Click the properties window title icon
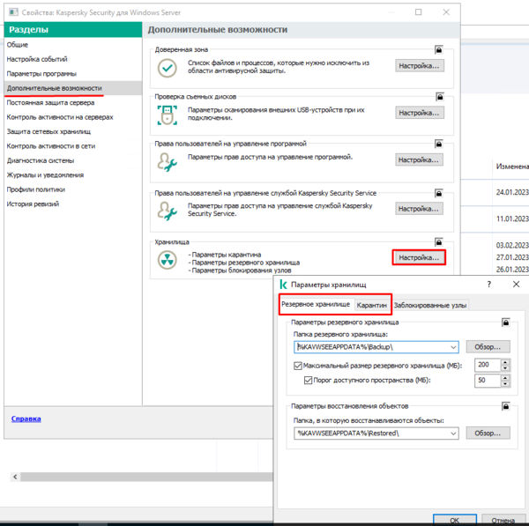This screenshot has height=526, width=529. coord(13,12)
